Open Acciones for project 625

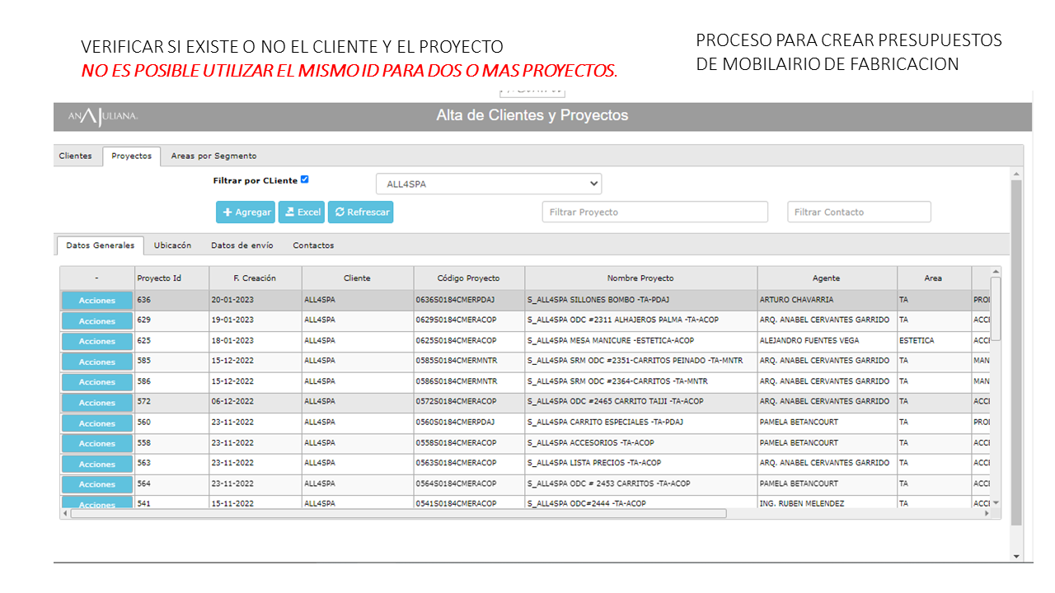coord(97,342)
